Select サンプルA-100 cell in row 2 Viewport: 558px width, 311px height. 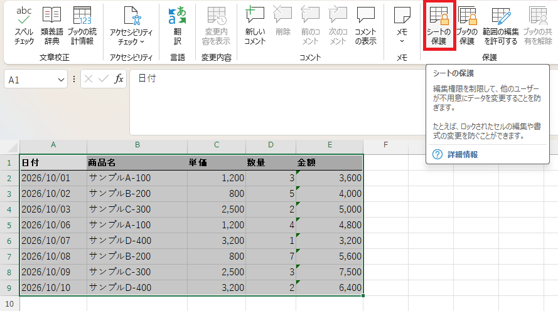(137, 178)
